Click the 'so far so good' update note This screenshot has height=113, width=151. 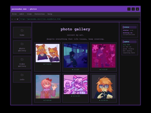pos(129,50)
